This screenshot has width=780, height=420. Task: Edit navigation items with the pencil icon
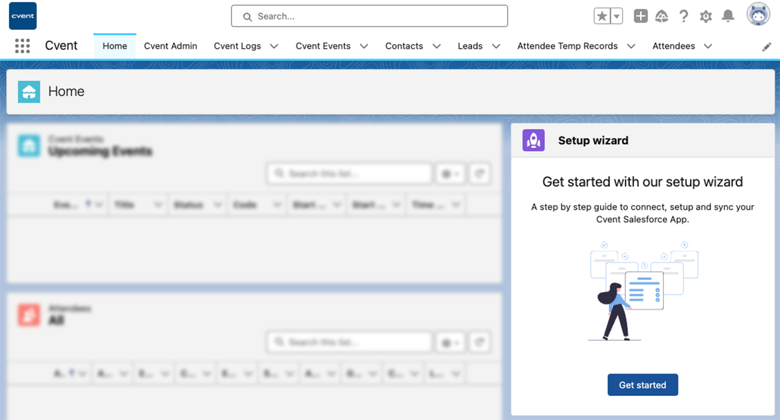click(766, 46)
